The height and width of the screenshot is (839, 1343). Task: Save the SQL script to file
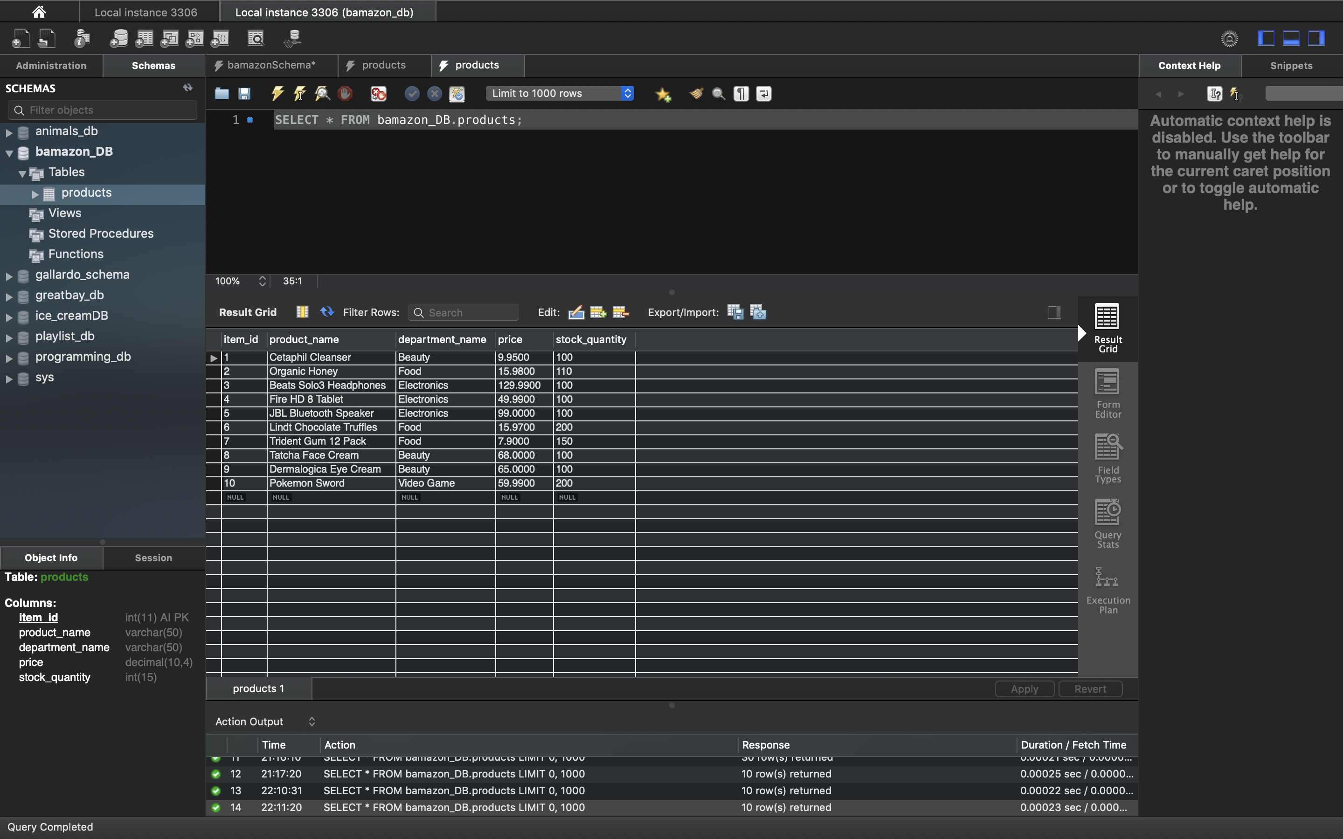tap(244, 93)
